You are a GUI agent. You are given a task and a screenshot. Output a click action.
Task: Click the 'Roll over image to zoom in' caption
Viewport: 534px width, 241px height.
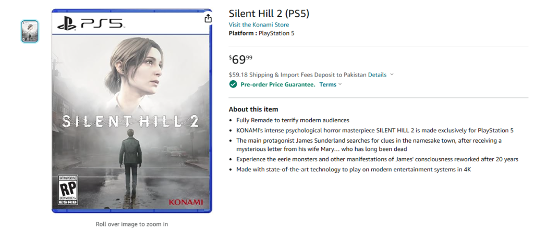(x=132, y=224)
